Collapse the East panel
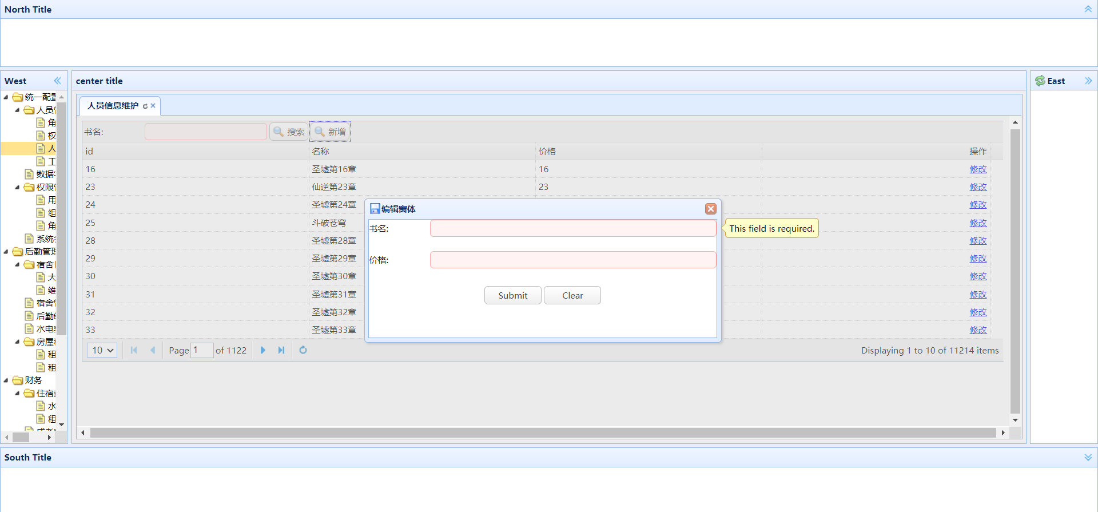 click(1088, 81)
